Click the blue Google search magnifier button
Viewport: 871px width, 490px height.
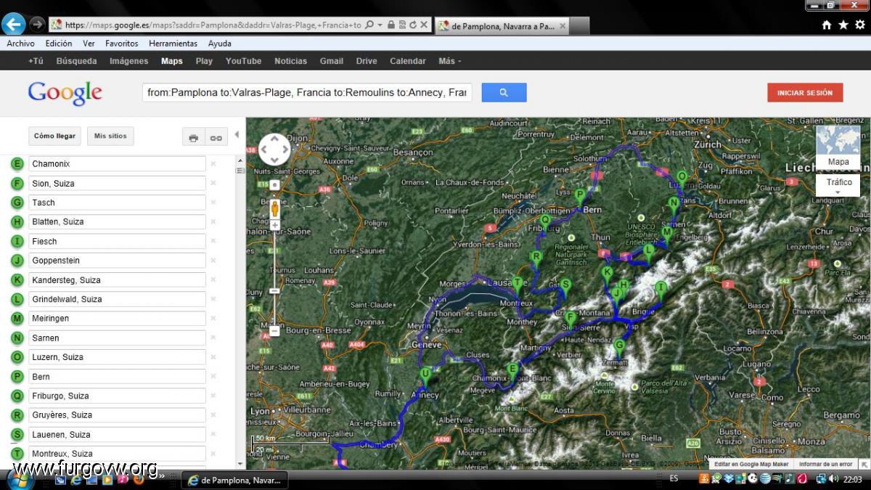(x=504, y=92)
